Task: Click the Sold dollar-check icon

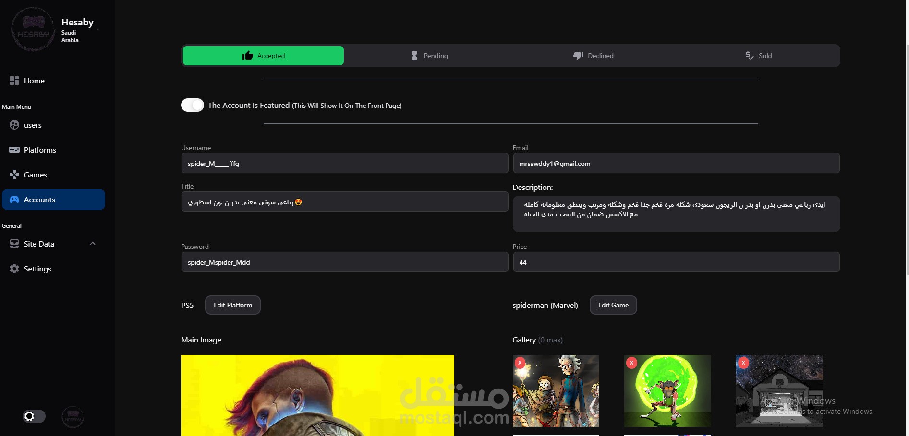Action: (749, 56)
